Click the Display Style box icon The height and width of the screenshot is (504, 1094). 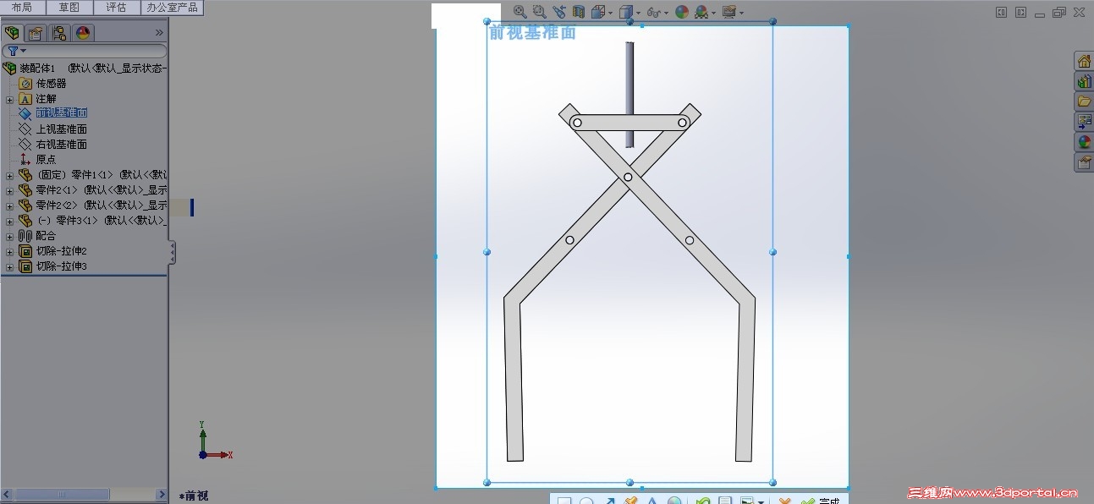tap(626, 12)
